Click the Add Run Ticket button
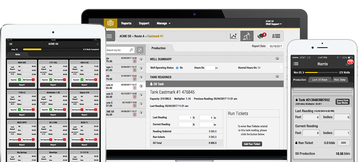 252,144
